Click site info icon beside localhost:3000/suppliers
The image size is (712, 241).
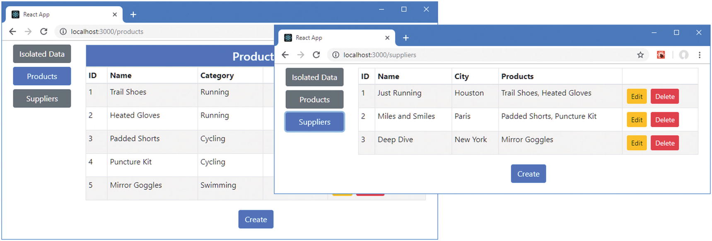335,55
